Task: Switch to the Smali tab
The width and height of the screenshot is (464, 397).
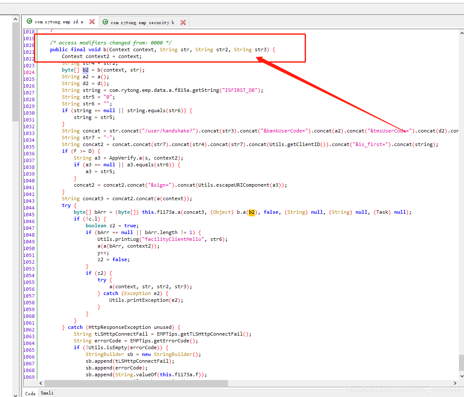Action: (x=46, y=393)
